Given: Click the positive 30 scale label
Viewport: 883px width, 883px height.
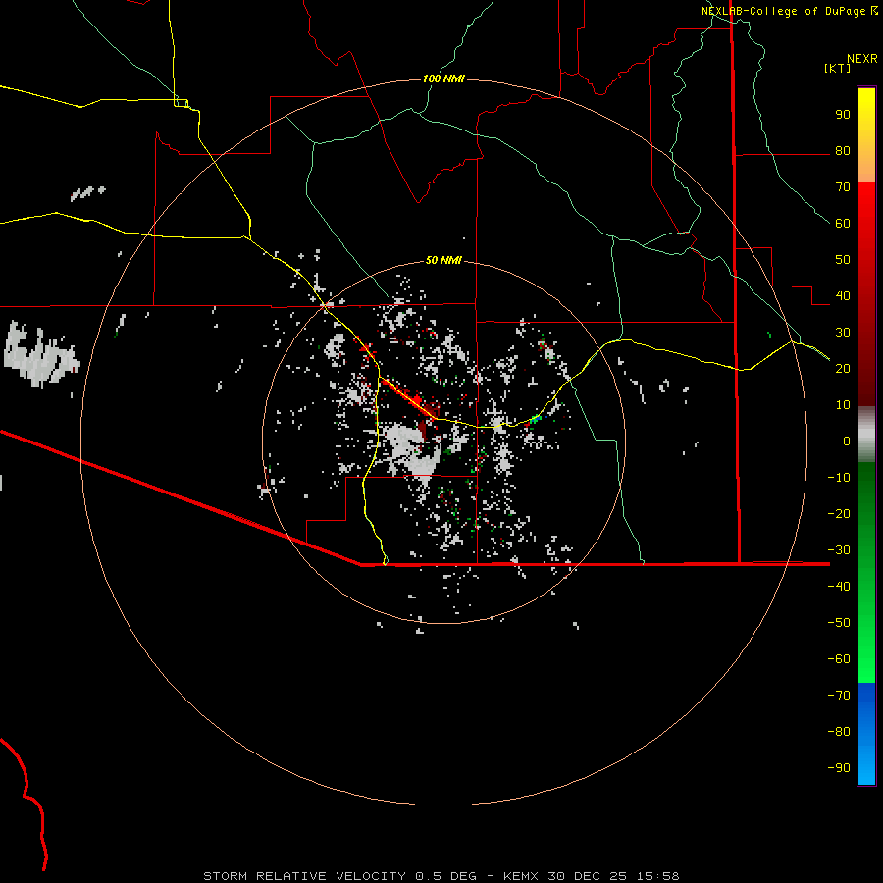Looking at the screenshot, I should click(843, 333).
